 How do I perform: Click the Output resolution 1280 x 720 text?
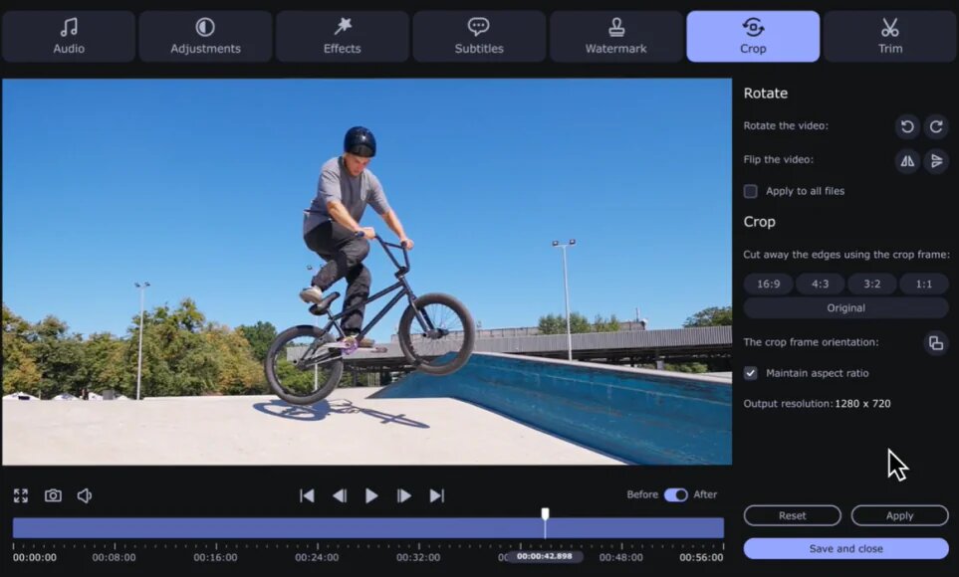point(818,404)
